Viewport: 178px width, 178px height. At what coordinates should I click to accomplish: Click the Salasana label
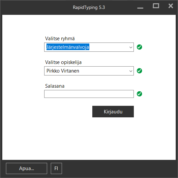55,86
